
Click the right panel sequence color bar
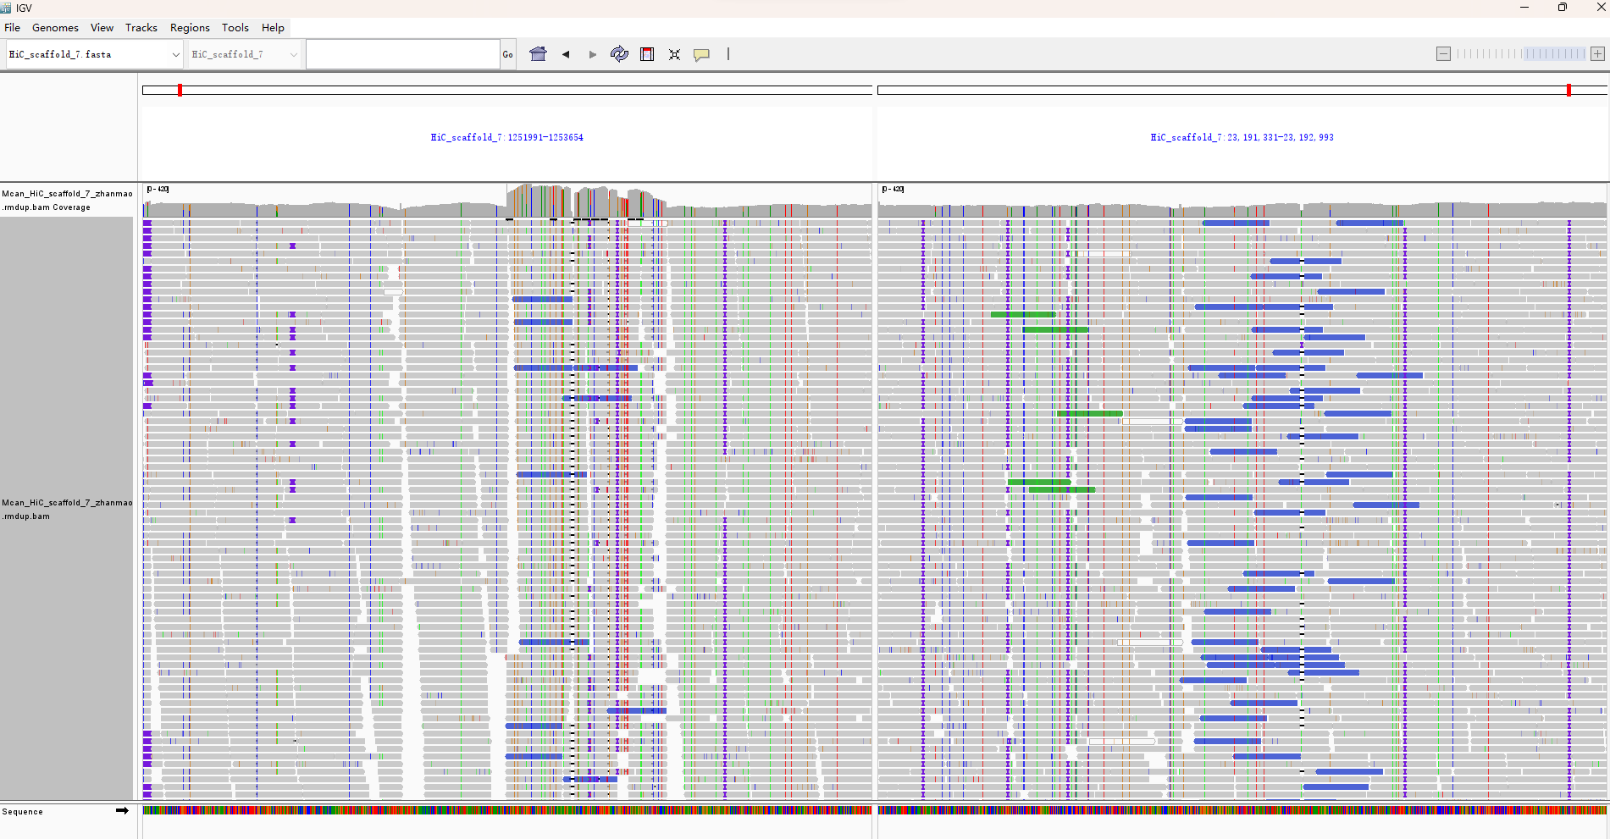pos(1242,810)
